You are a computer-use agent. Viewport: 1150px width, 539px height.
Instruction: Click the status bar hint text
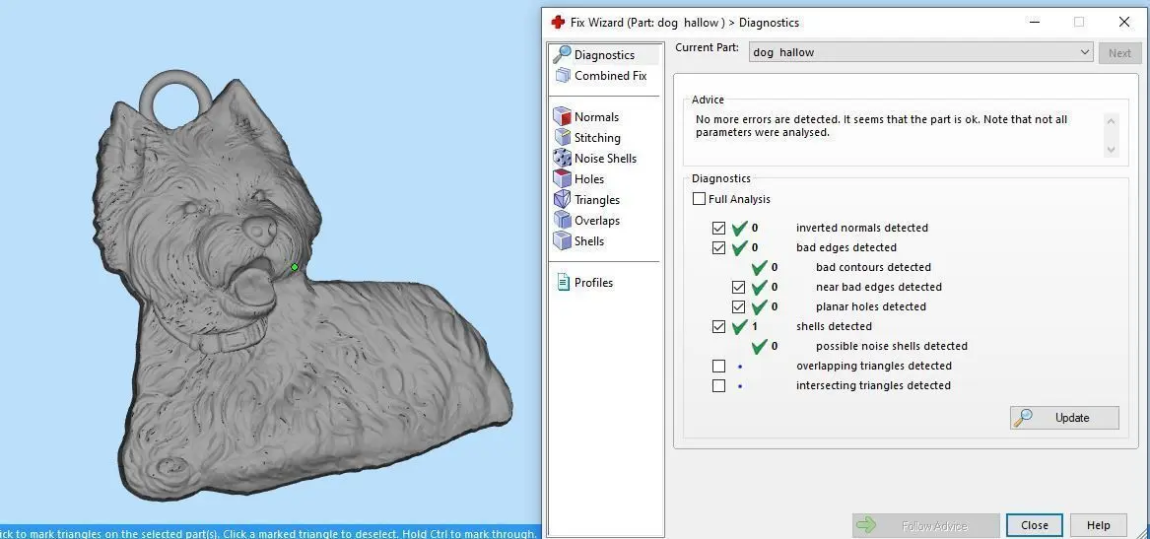(268, 533)
